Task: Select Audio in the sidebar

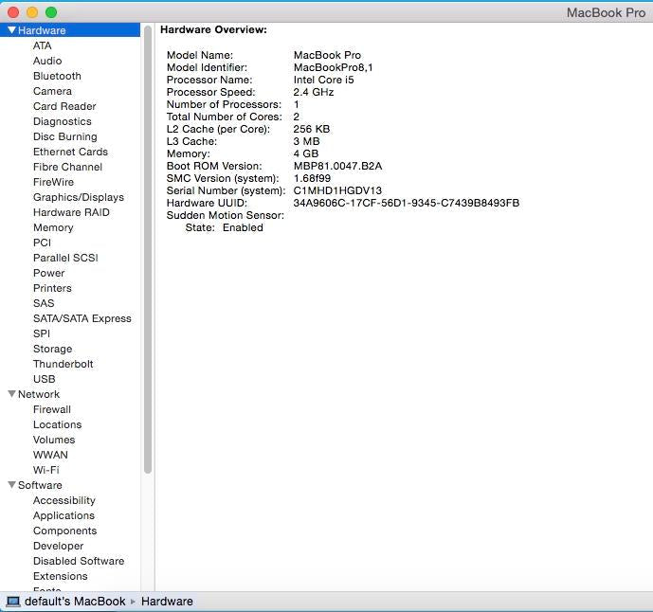Action: tap(47, 61)
